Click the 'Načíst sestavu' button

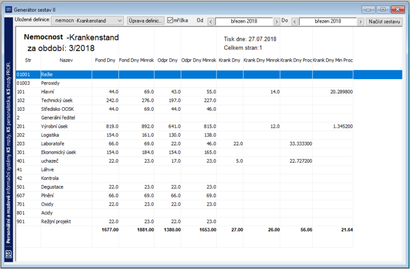[384, 22]
